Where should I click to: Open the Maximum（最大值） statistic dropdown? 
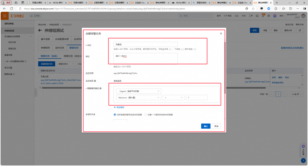pos(138,98)
